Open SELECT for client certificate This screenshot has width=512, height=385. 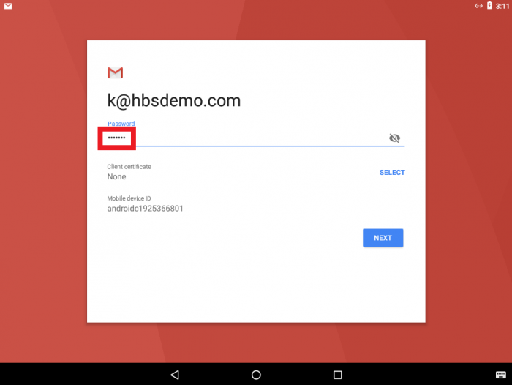[392, 172]
